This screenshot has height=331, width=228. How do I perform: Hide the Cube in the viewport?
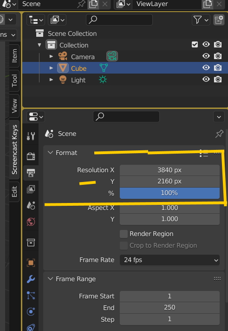click(x=206, y=68)
